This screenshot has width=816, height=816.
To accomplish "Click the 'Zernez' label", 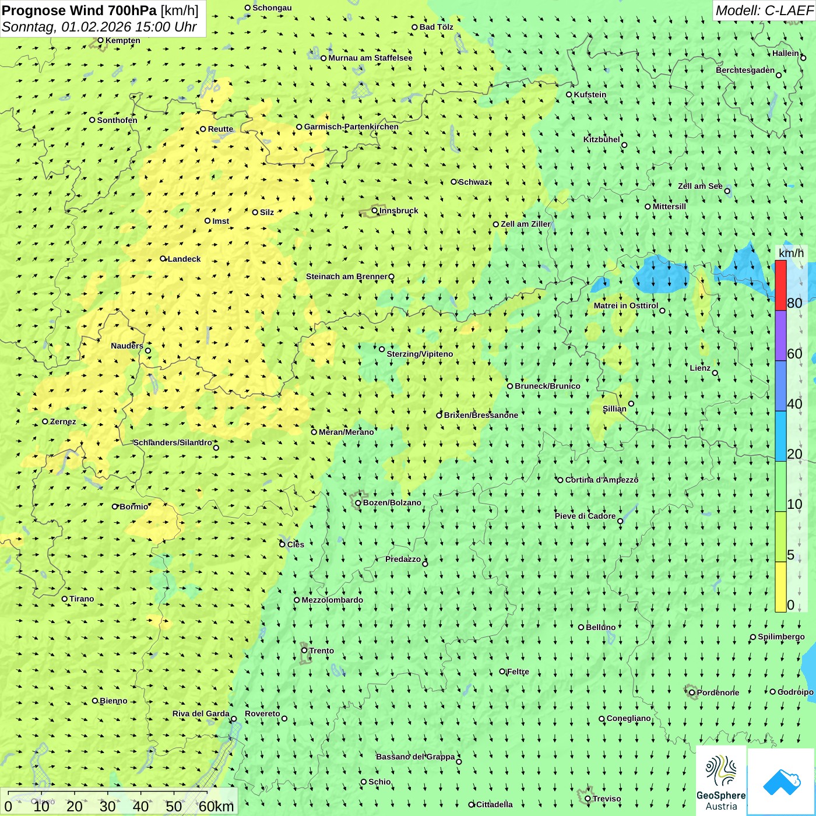I will click(63, 421).
